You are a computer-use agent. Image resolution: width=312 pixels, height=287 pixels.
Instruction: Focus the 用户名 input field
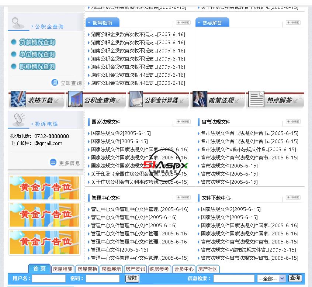pos(49,278)
